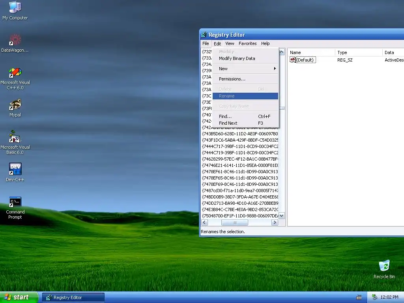Select the (Default) value entry

305,60
